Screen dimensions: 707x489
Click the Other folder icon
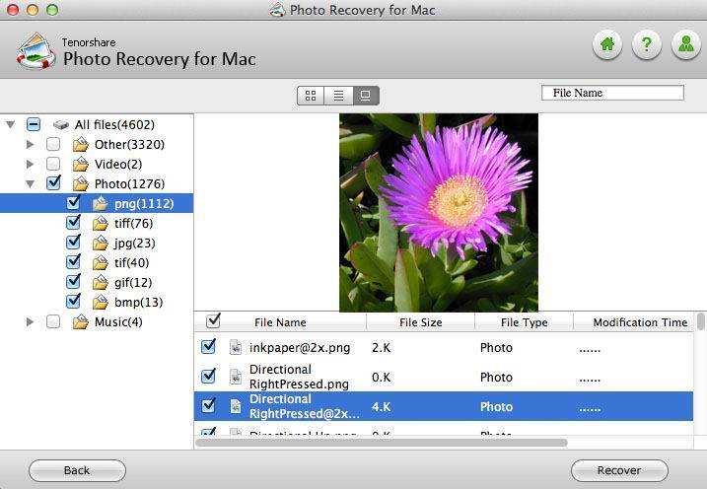(x=81, y=145)
